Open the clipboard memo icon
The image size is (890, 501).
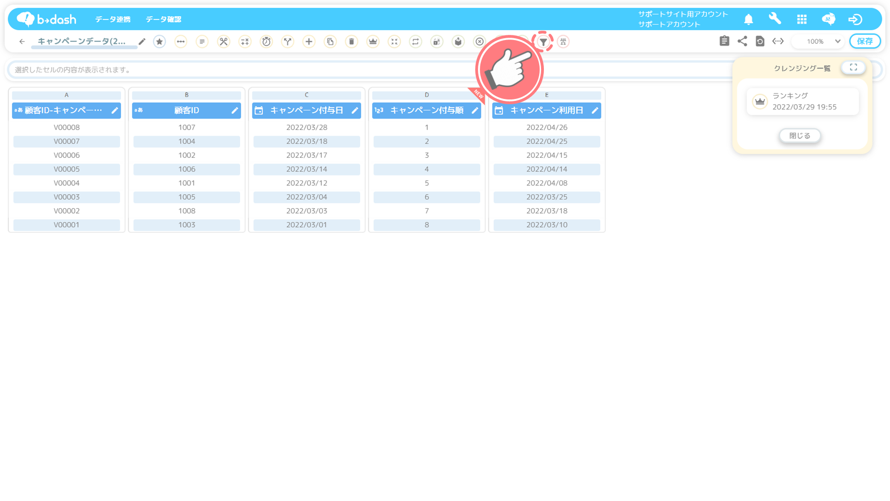pos(724,41)
